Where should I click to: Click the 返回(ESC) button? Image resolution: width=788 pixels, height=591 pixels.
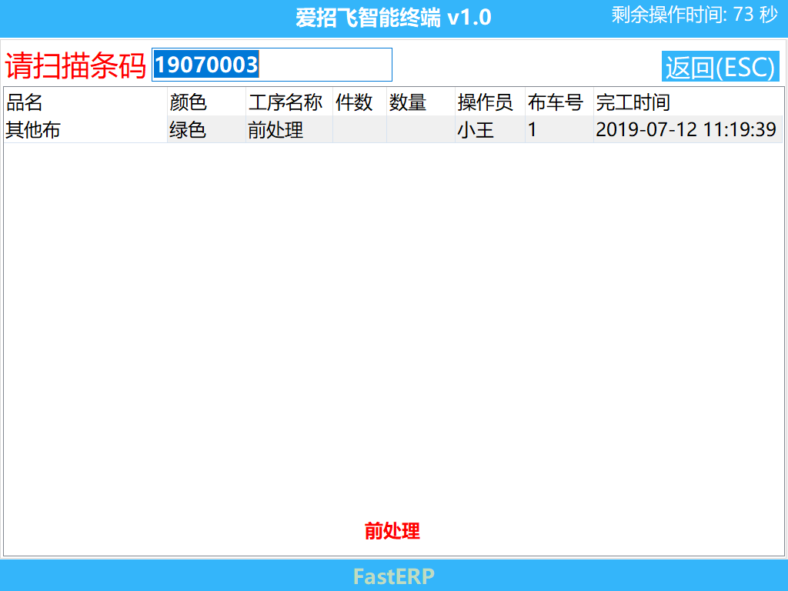pos(720,66)
